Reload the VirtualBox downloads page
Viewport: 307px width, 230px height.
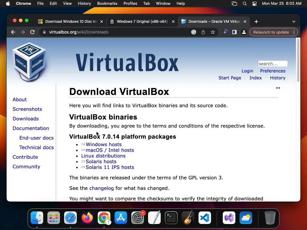[x=32, y=32]
